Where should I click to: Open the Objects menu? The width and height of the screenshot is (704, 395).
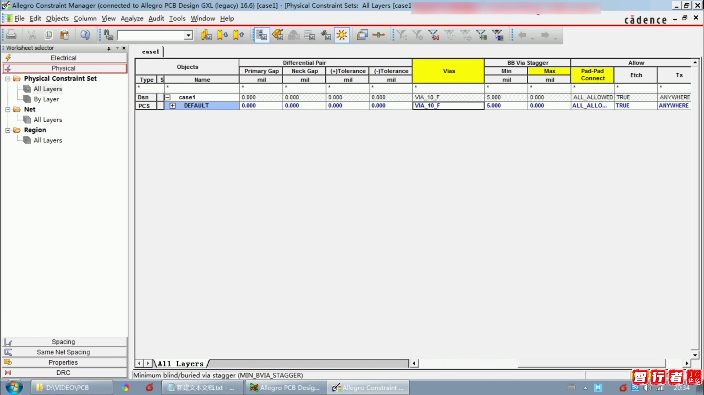(x=57, y=18)
